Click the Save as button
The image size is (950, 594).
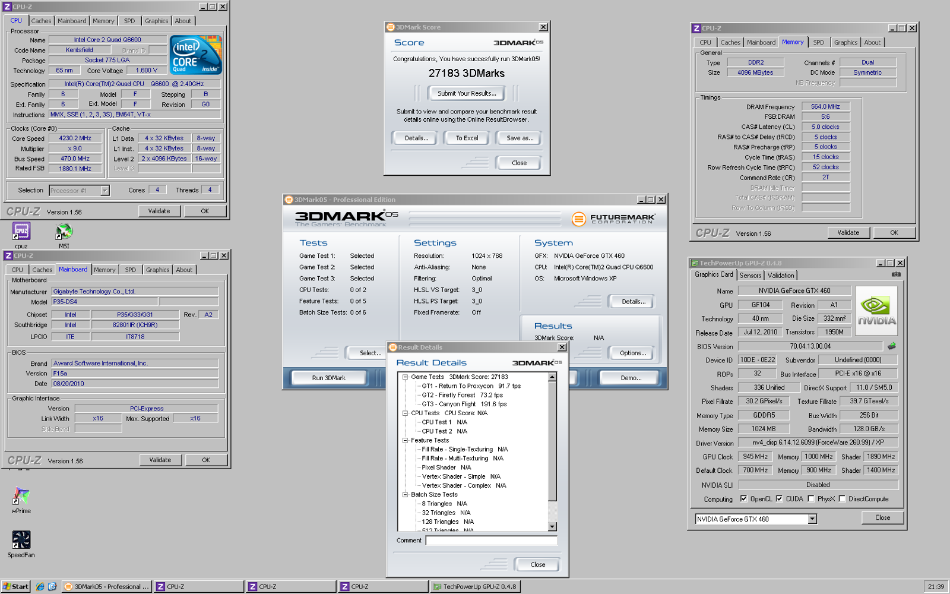coord(520,138)
